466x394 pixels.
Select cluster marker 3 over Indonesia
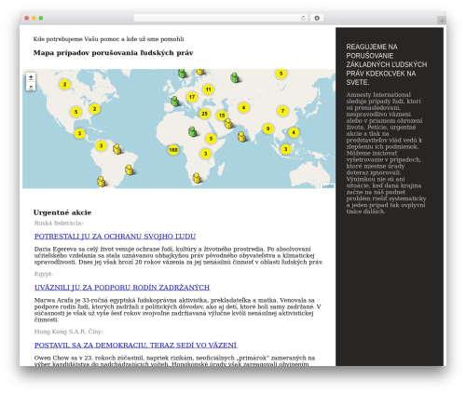(285, 149)
